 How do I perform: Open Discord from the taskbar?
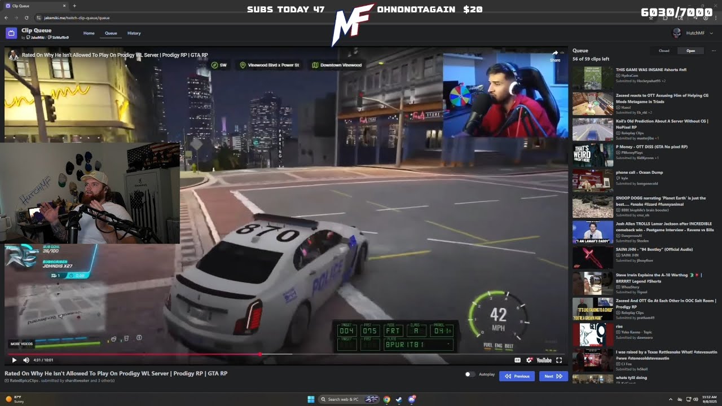412,399
